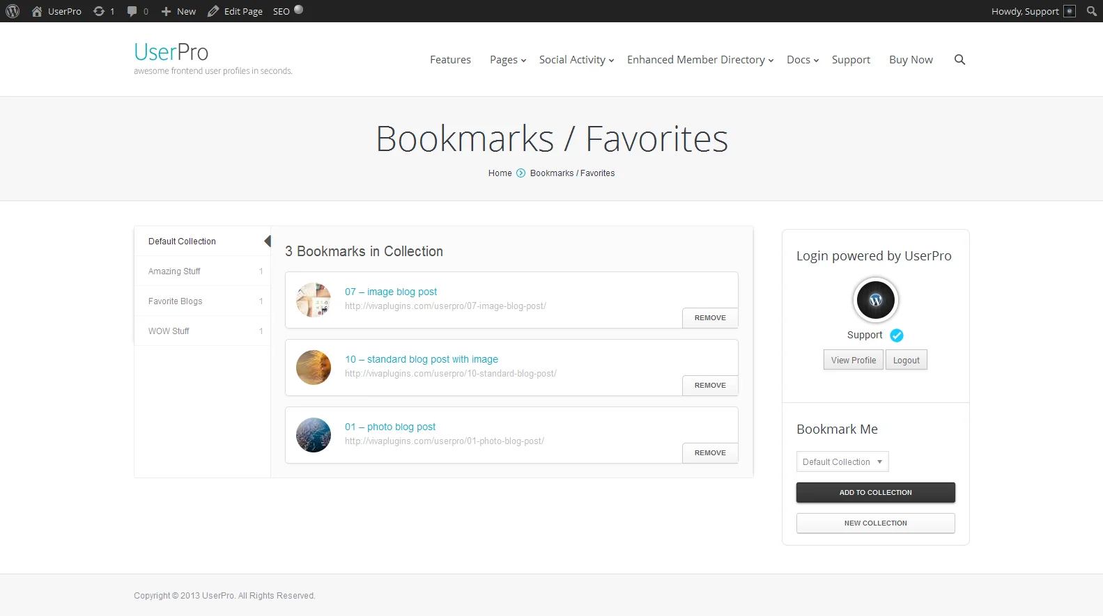The height and width of the screenshot is (616, 1103).
Task: Expand the Docs nav dropdown
Action: tap(803, 60)
